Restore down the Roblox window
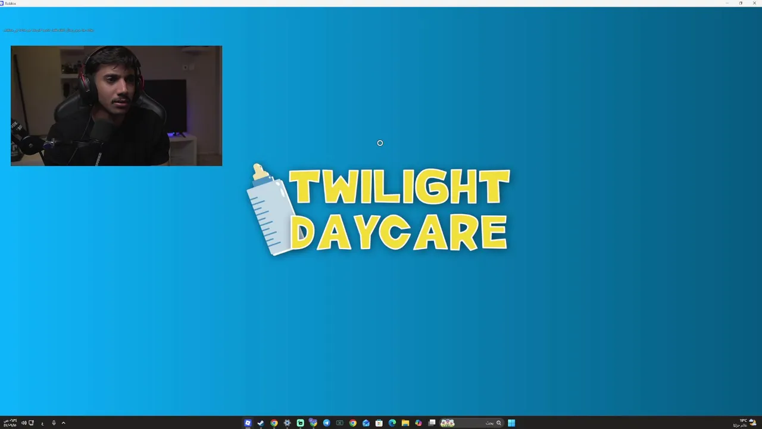 (x=741, y=3)
